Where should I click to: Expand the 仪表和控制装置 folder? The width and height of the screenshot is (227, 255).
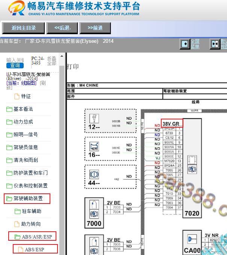point(30,186)
